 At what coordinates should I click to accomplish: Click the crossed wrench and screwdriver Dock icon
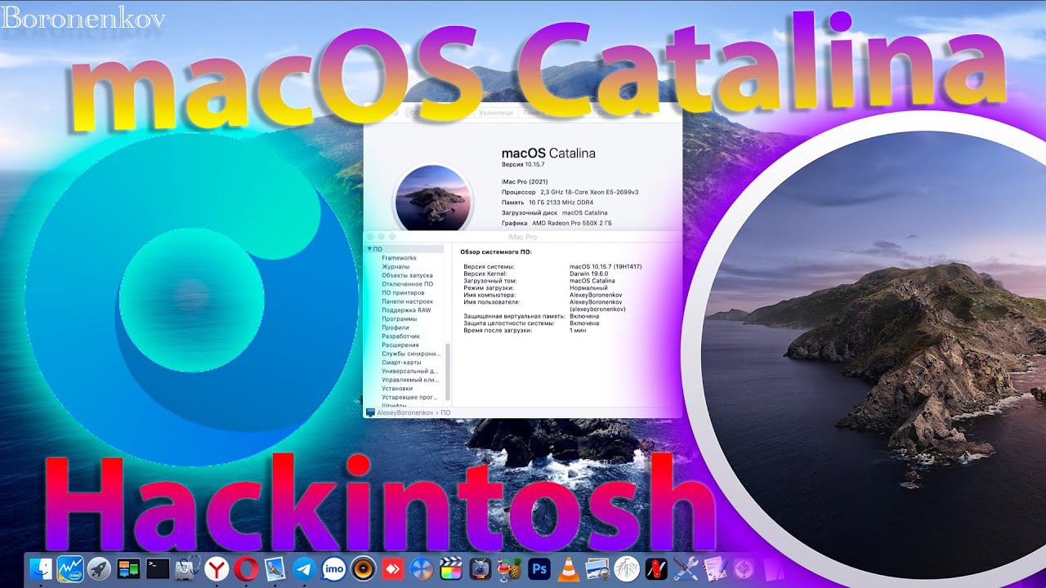tap(686, 569)
